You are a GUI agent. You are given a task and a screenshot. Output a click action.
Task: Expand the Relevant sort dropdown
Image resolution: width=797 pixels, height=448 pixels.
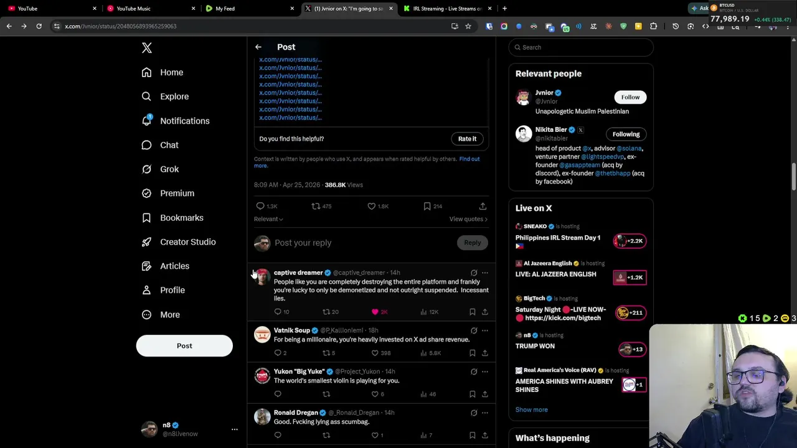point(268,219)
